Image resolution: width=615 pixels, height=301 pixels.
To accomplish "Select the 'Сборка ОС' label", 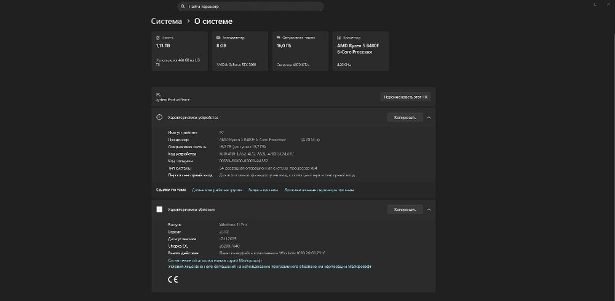I will point(178,246).
